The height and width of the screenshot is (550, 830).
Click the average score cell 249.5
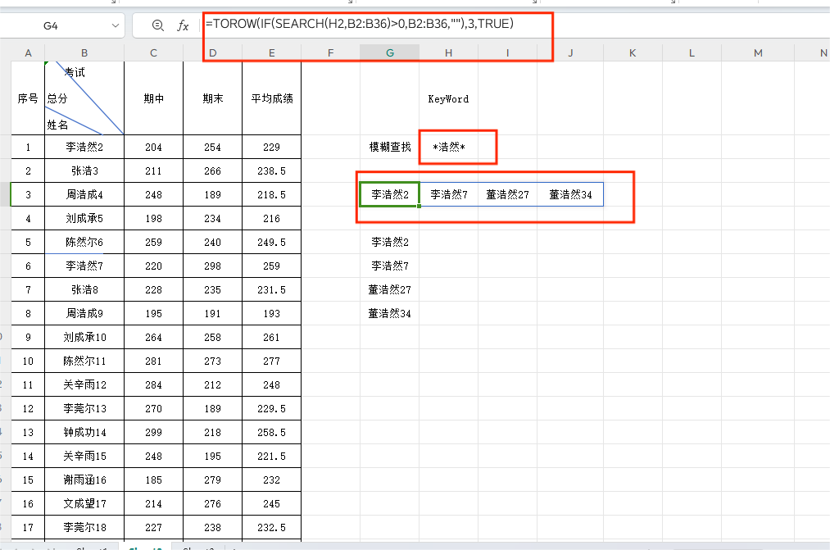(271, 243)
